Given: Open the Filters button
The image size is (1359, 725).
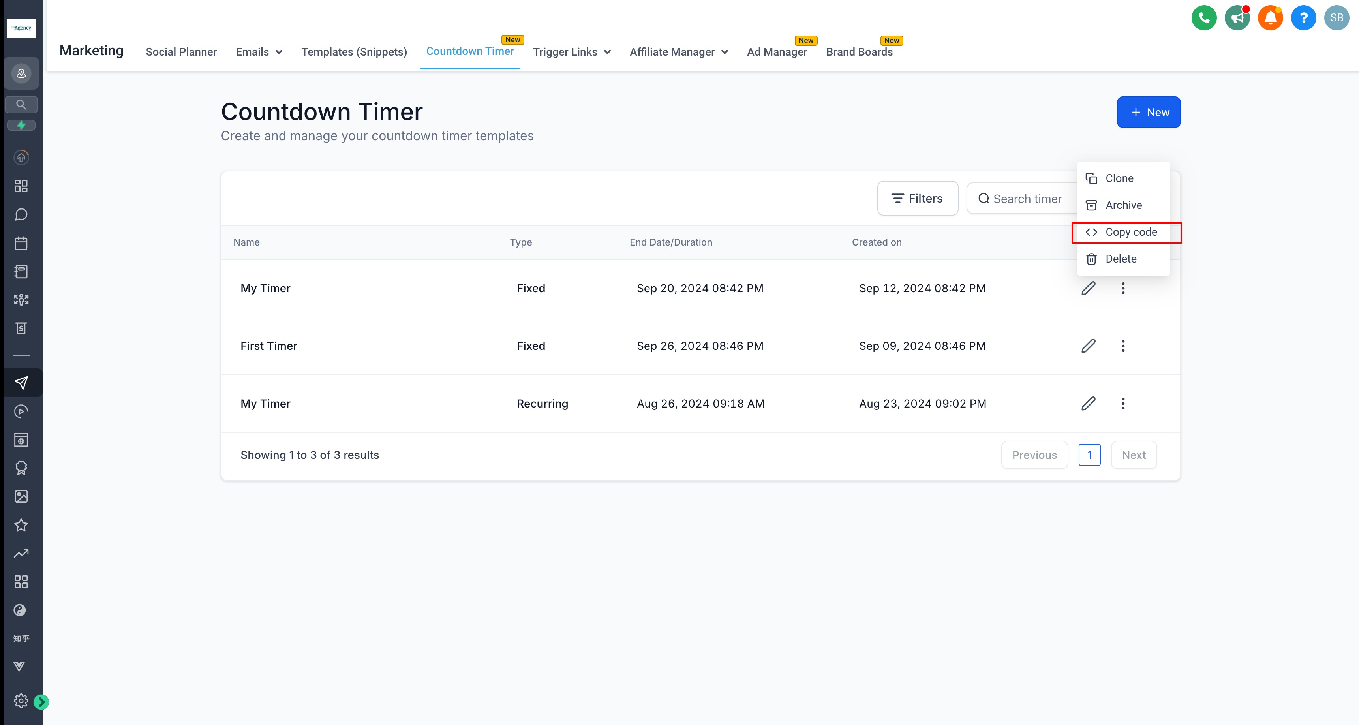Looking at the screenshot, I should tap(917, 198).
